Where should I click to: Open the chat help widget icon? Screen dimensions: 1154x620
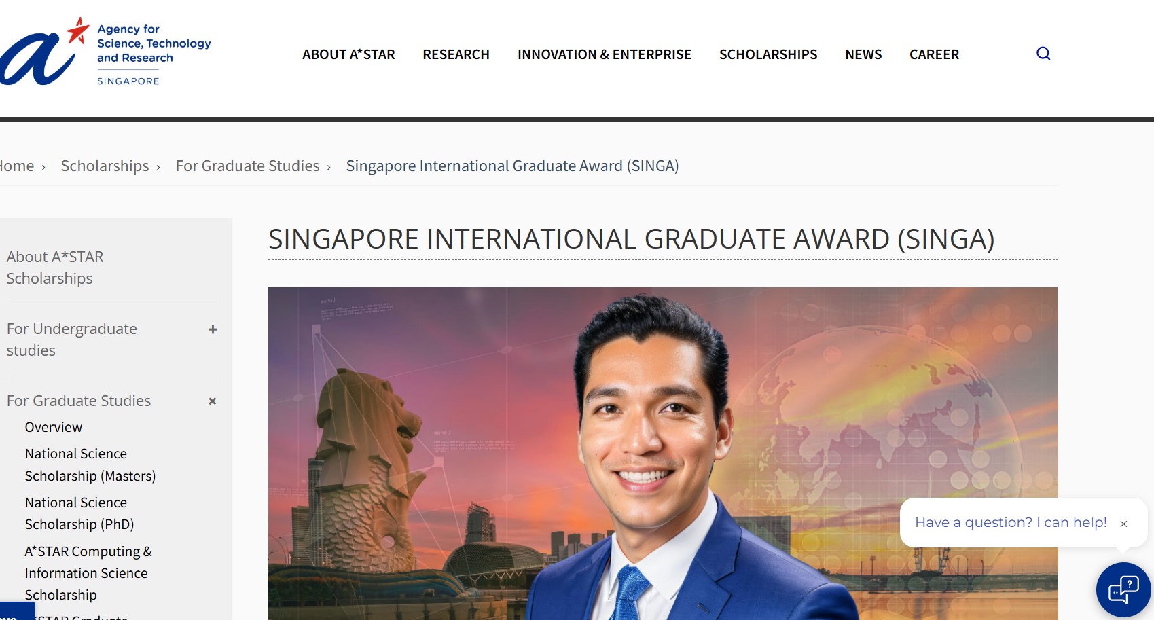click(1123, 589)
